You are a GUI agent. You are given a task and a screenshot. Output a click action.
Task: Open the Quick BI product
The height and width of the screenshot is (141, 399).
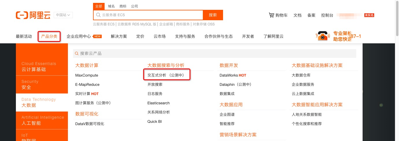pos(155,121)
